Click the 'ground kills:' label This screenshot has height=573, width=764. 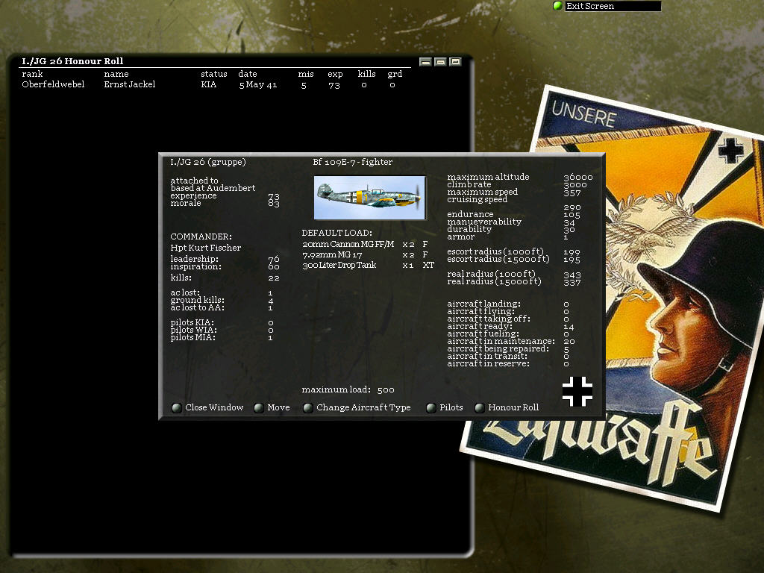197,300
